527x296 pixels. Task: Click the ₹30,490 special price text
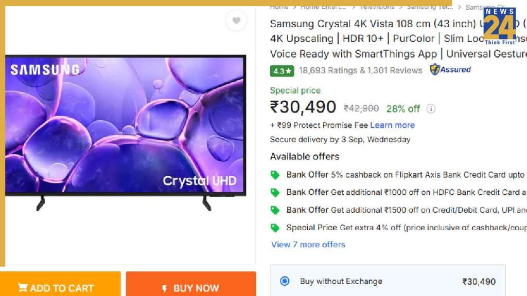(303, 107)
